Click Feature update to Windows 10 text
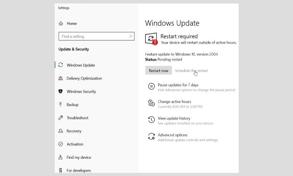 click(181, 54)
